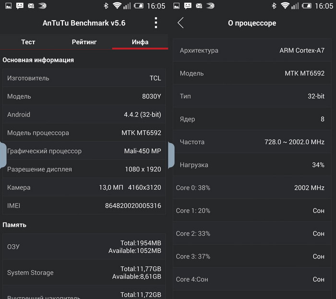Tap the Wi-Fi icon in right status bar

click(x=285, y=5)
